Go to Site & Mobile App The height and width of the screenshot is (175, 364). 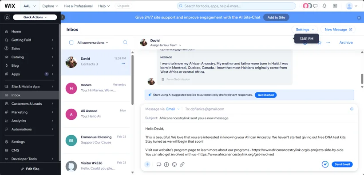click(30, 87)
